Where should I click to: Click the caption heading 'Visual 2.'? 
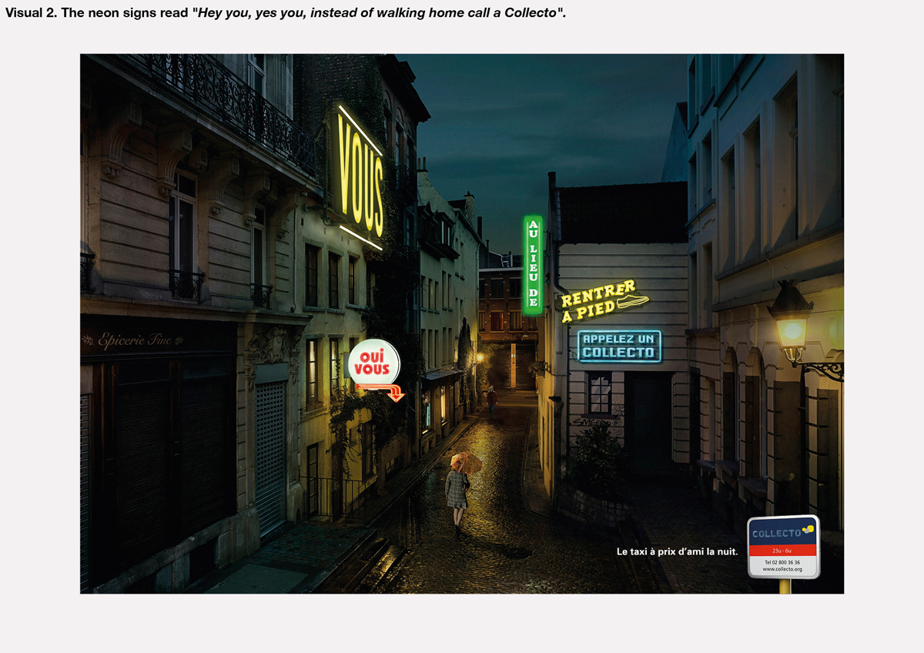coord(30,14)
